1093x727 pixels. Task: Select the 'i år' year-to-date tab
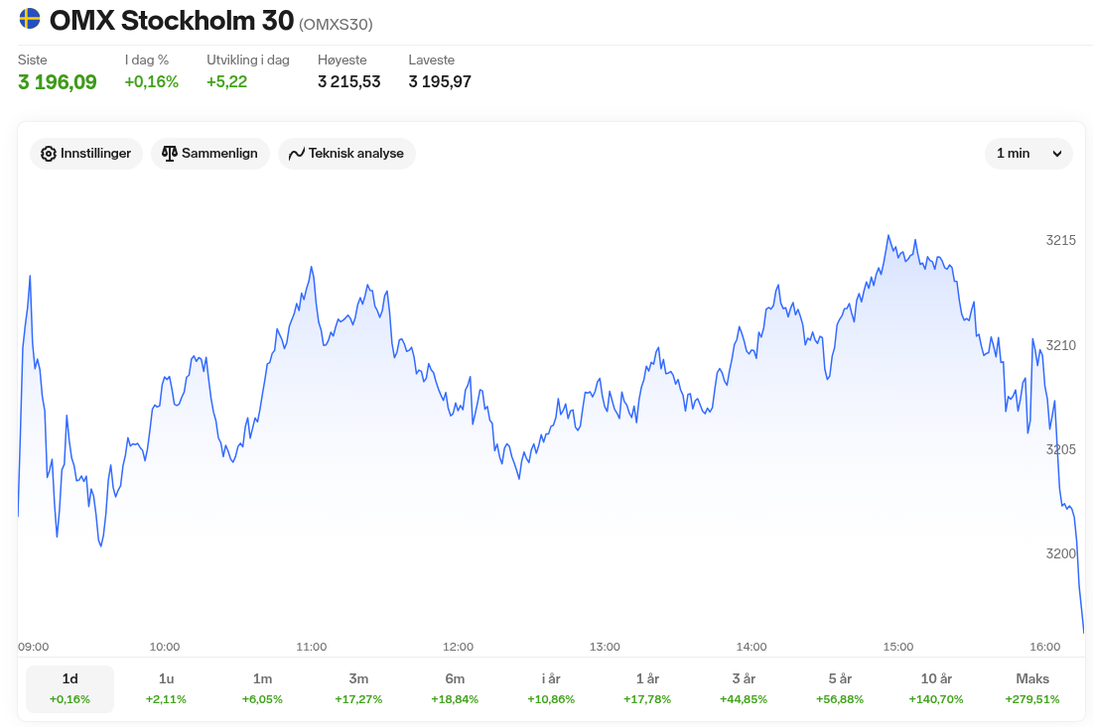551,688
